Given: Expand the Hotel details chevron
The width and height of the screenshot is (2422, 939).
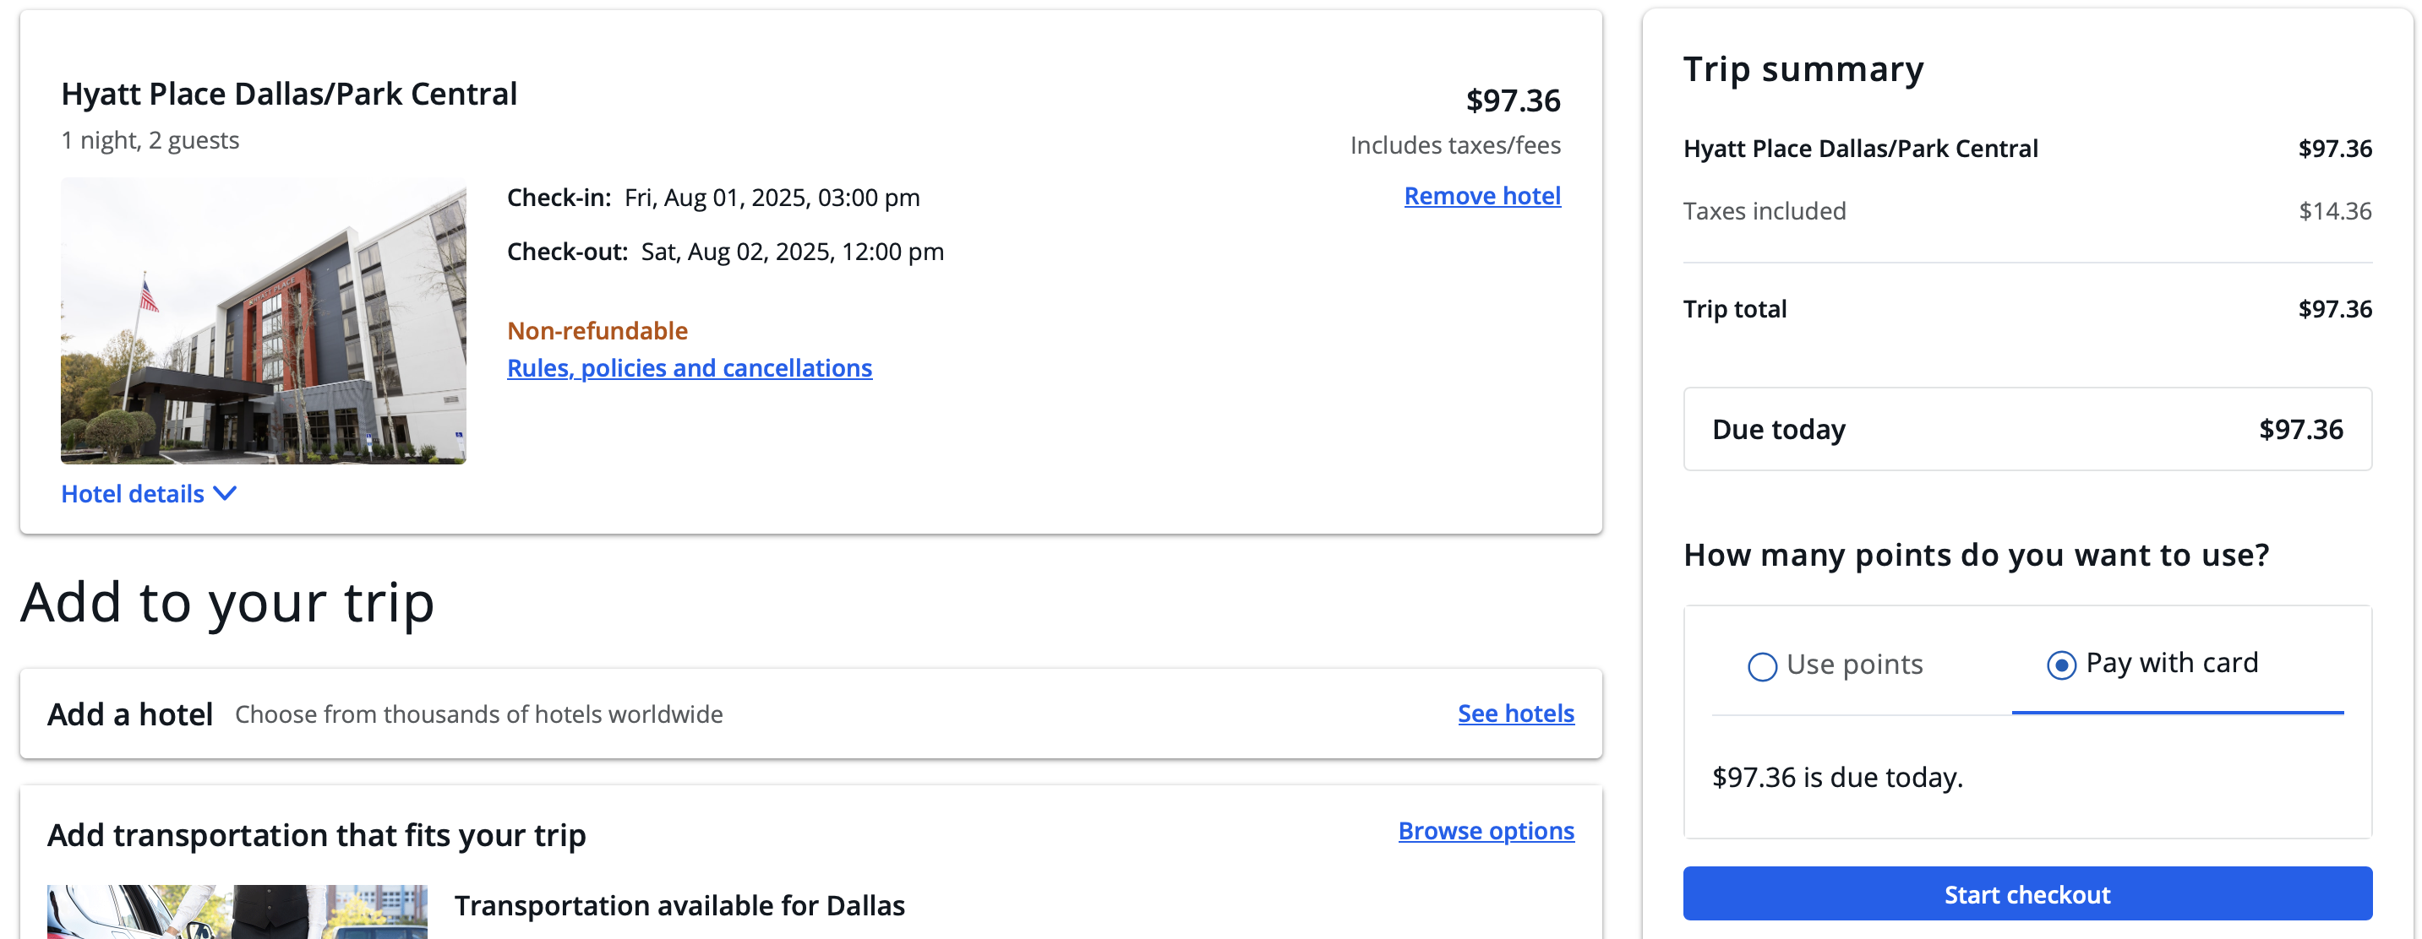Looking at the screenshot, I should [x=225, y=493].
